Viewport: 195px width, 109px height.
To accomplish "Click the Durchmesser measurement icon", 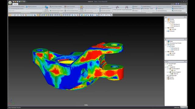I will (133, 9).
